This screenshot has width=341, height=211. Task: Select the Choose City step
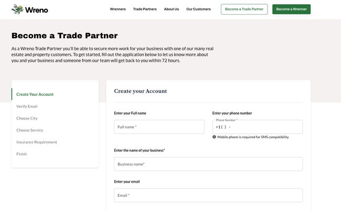point(27,118)
